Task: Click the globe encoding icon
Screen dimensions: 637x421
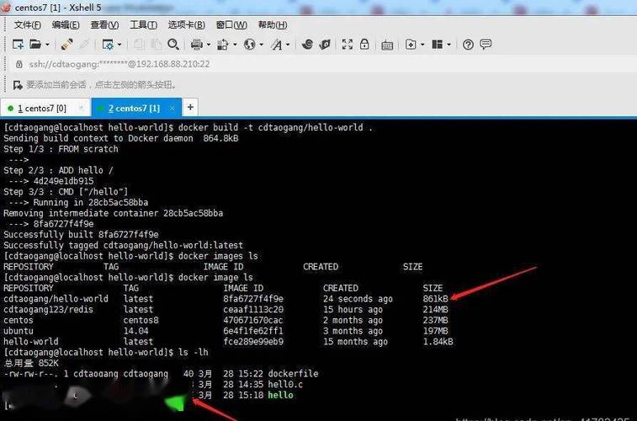Action: [x=249, y=45]
